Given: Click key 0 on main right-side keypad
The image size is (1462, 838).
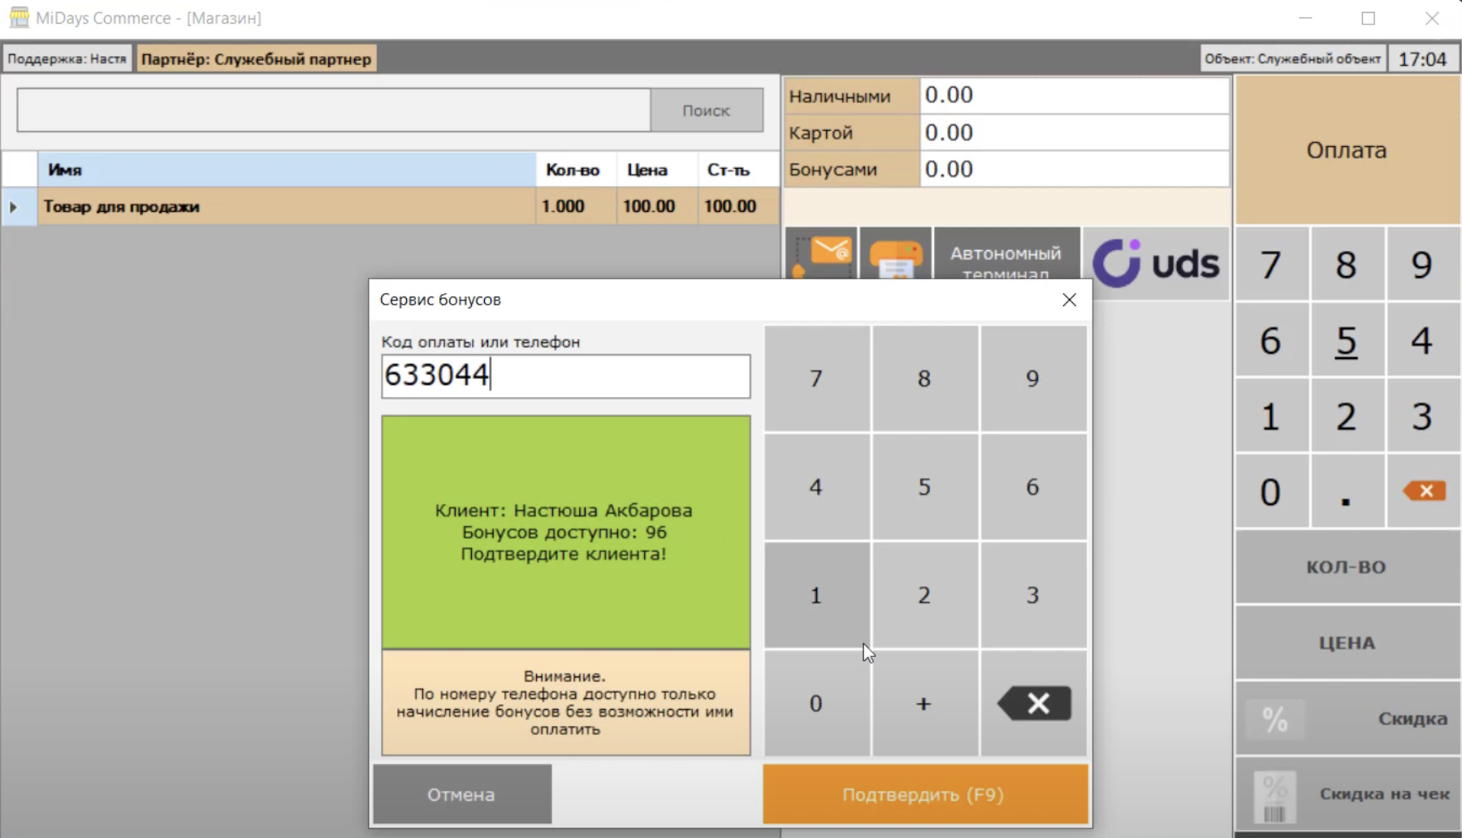Looking at the screenshot, I should (1272, 491).
